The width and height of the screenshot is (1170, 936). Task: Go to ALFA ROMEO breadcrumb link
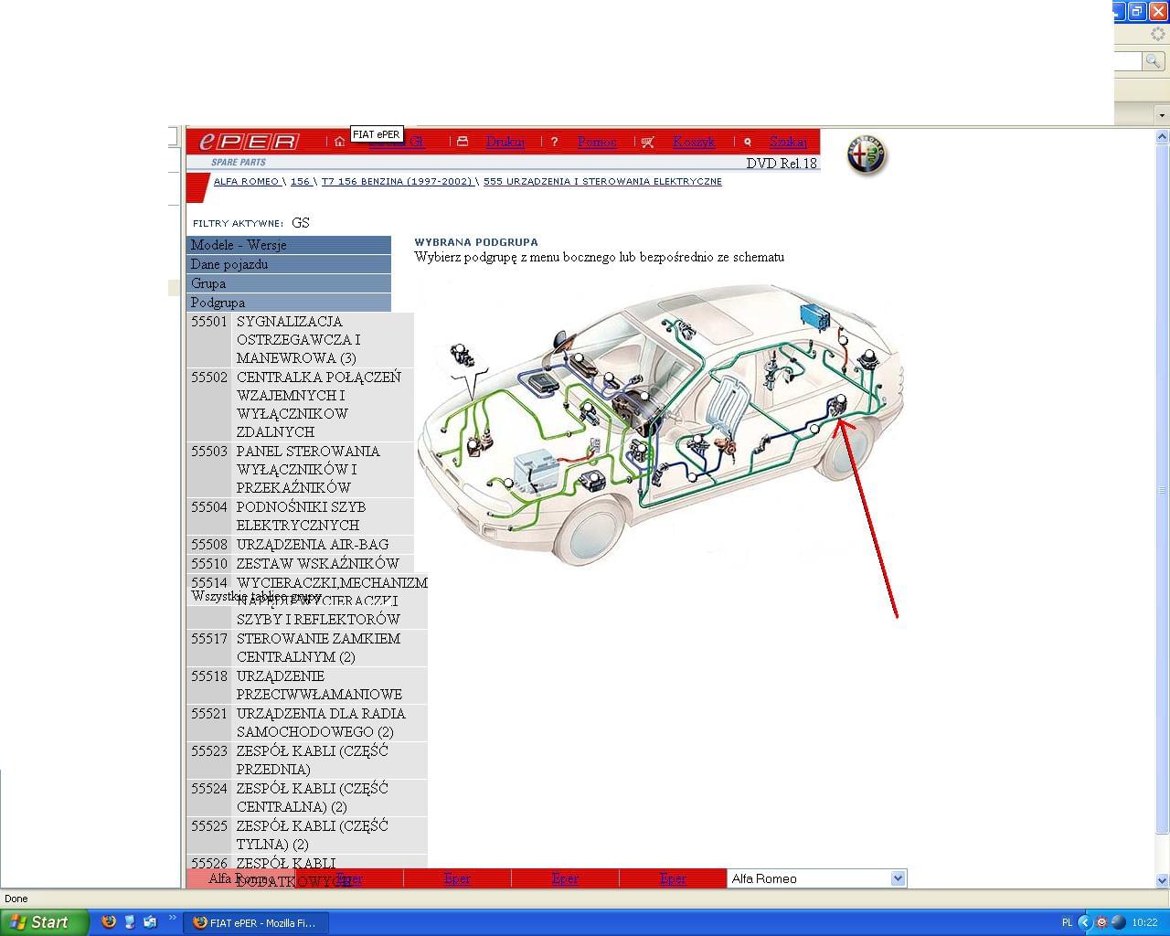click(x=246, y=182)
